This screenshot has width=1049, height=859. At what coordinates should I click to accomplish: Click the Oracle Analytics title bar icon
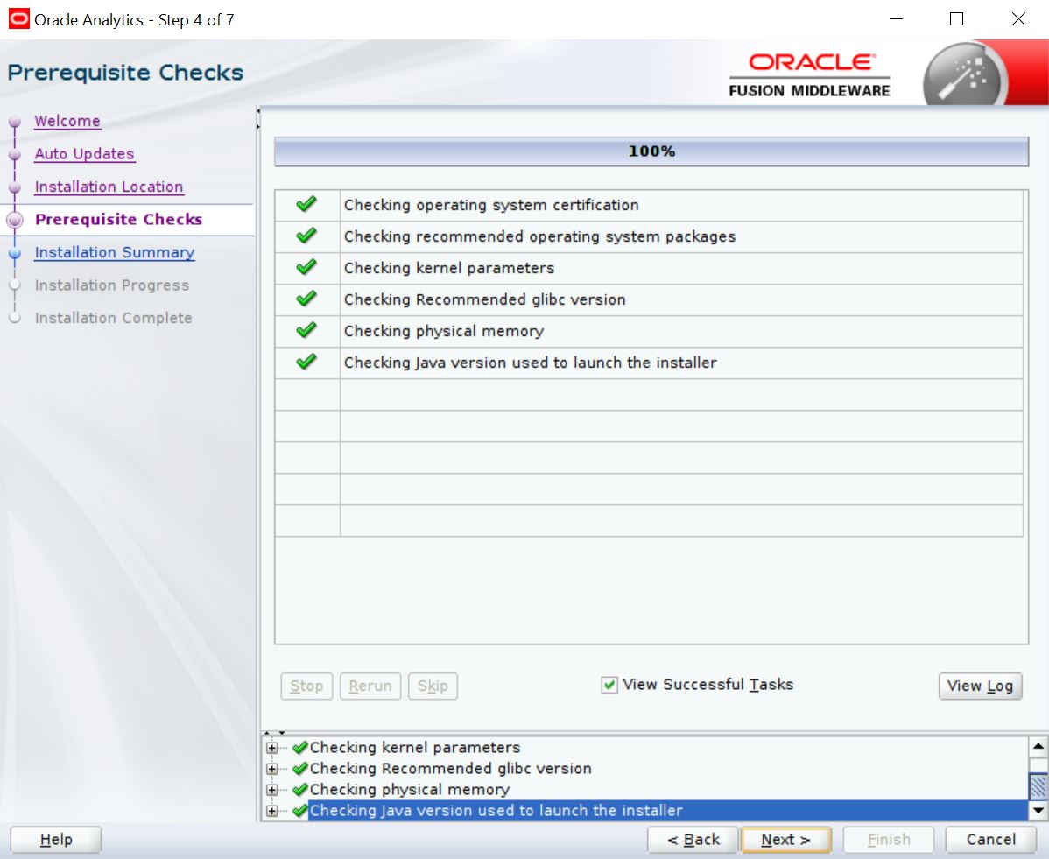coord(18,18)
